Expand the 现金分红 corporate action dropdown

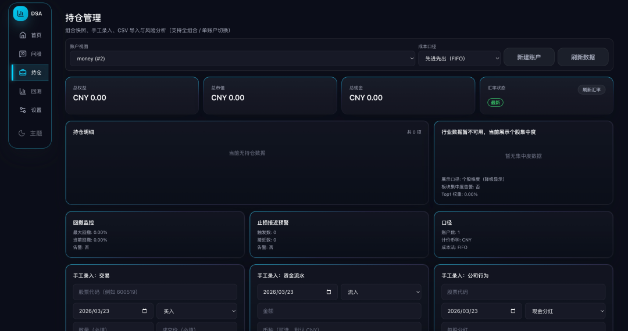565,311
